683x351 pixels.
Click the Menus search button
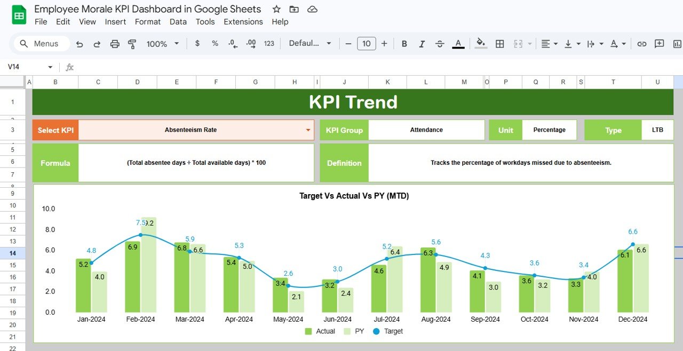click(40, 43)
